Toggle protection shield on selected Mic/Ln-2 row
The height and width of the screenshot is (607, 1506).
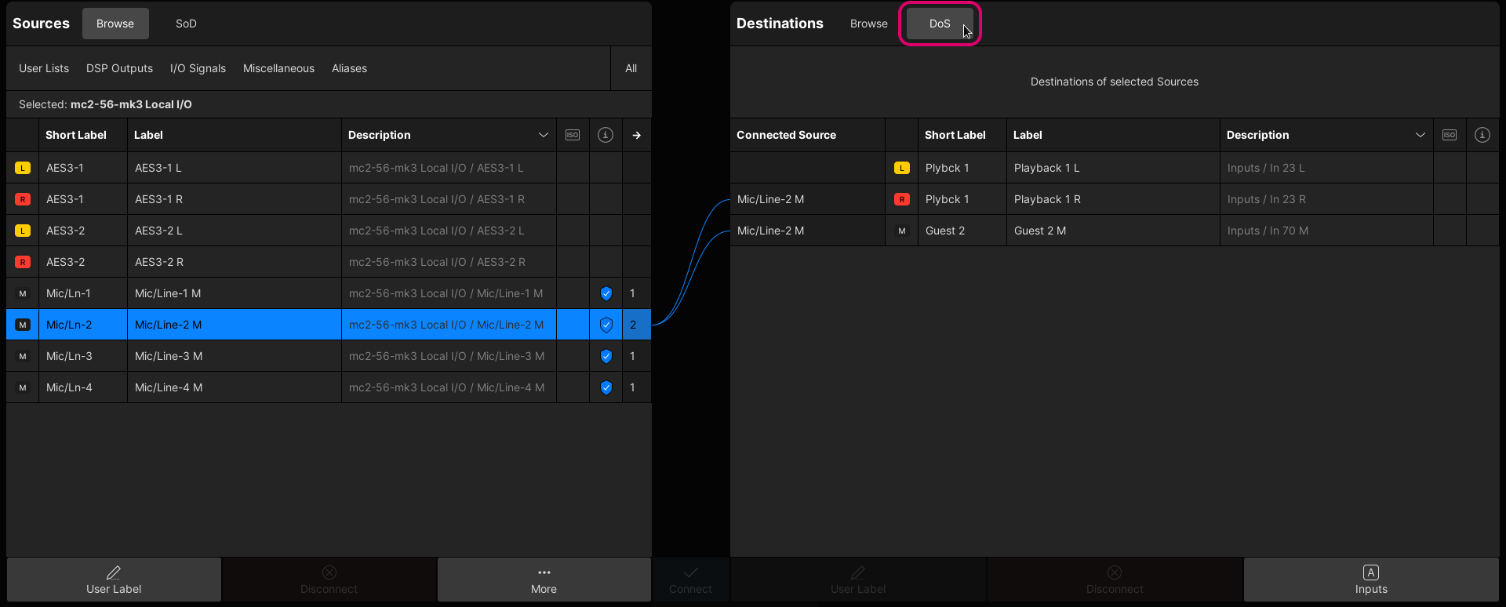(606, 325)
